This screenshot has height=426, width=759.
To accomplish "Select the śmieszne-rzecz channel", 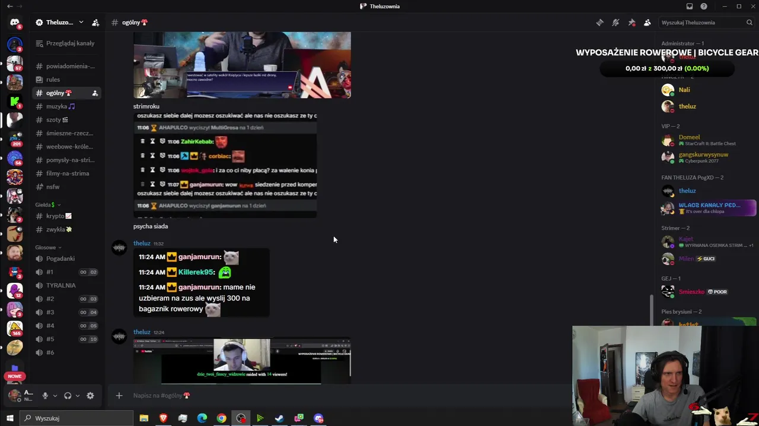I will click(66, 133).
